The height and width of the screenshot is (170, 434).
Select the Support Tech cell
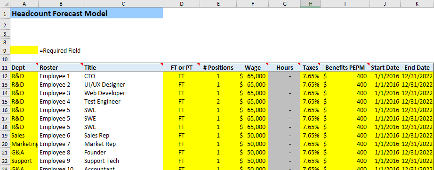(123, 161)
